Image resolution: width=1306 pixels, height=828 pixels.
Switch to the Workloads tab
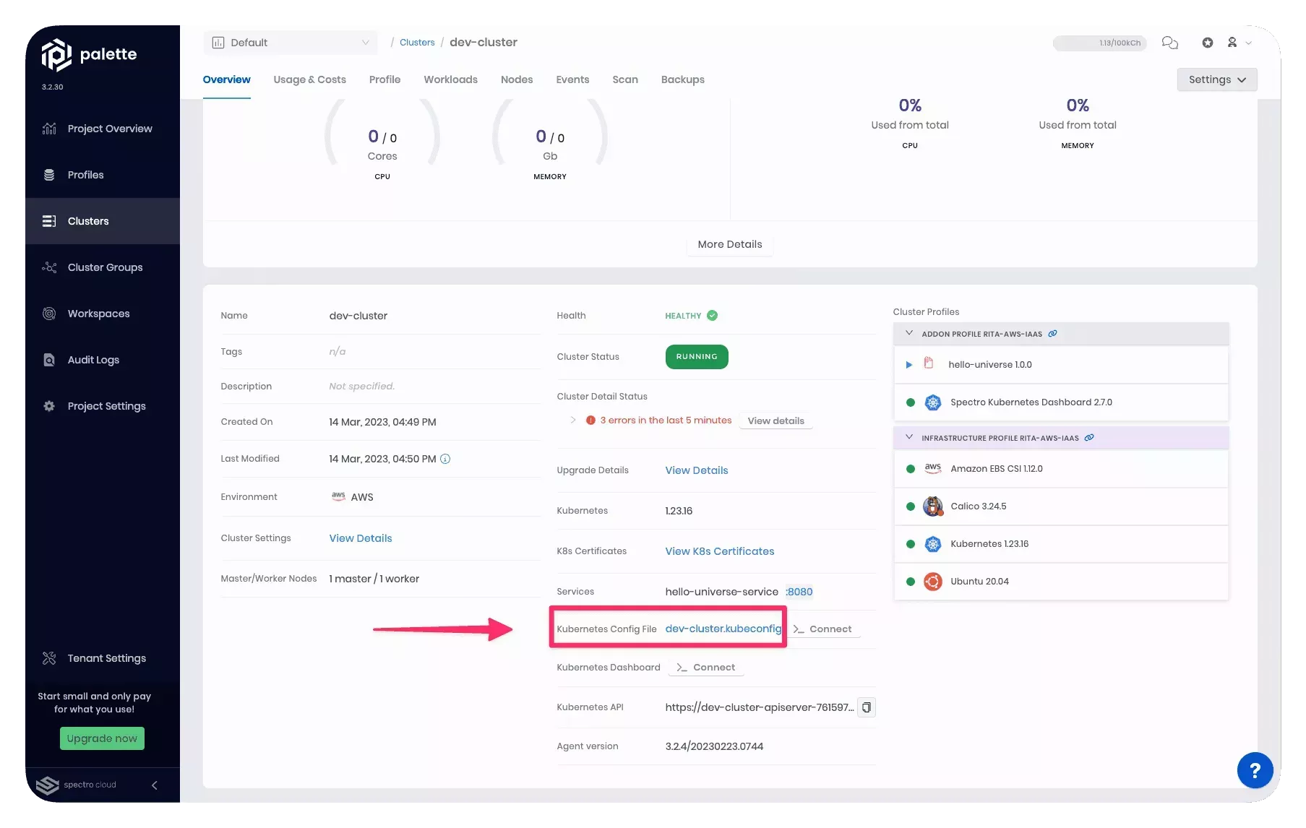coord(450,79)
